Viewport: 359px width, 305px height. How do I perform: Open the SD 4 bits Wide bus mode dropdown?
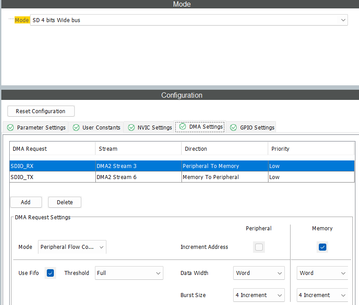click(x=189, y=20)
